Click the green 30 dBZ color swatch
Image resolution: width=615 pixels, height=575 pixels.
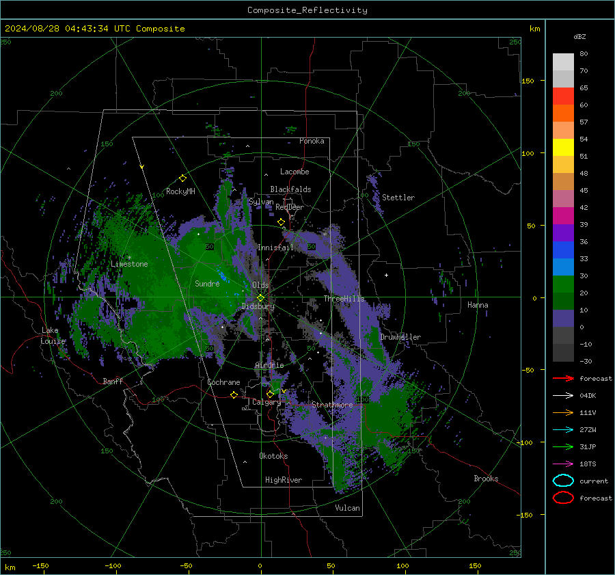coord(563,284)
